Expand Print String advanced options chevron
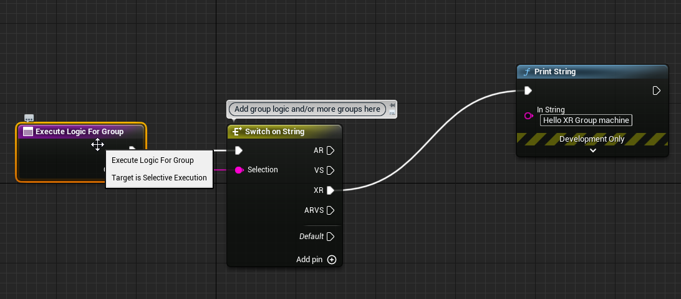The height and width of the screenshot is (299, 681). coord(592,150)
